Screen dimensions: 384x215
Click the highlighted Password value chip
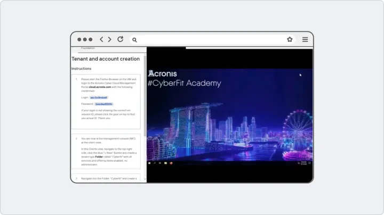tap(103, 104)
